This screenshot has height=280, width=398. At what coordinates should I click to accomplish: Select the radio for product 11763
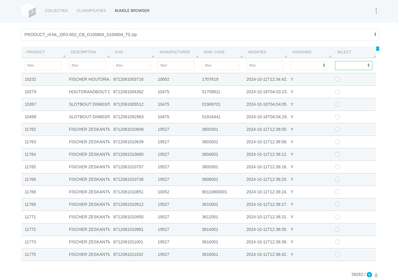(x=337, y=142)
